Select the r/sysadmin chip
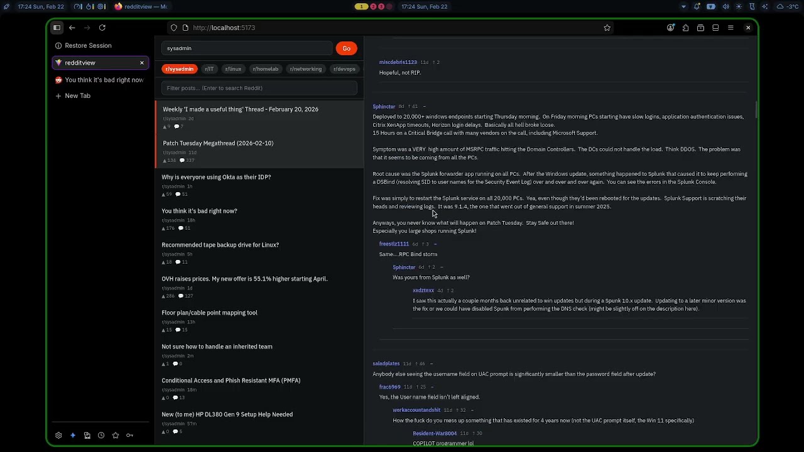The width and height of the screenshot is (804, 452). 180,69
